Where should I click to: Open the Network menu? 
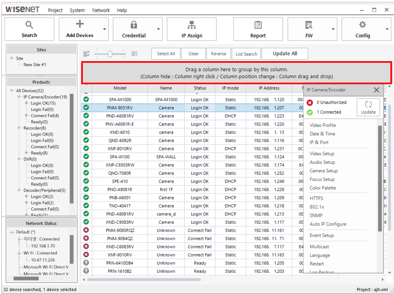[x=101, y=10]
